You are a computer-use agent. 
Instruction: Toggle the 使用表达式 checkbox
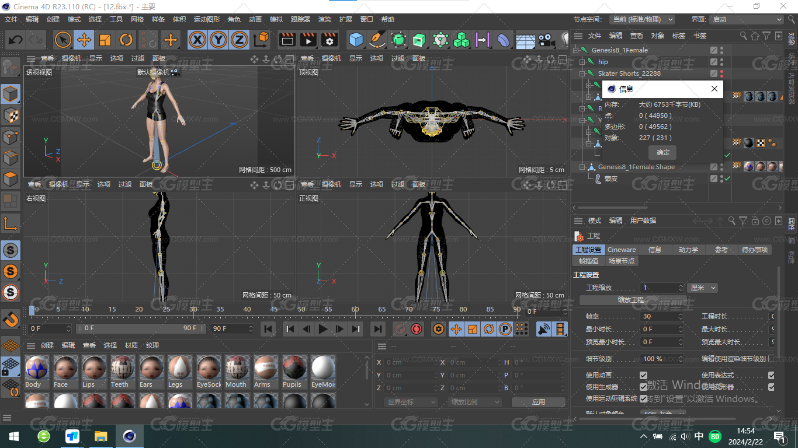pyautogui.click(x=771, y=375)
